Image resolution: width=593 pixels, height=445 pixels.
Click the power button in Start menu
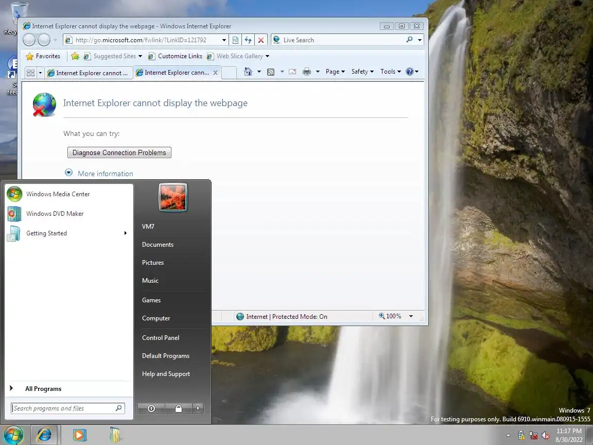point(151,408)
